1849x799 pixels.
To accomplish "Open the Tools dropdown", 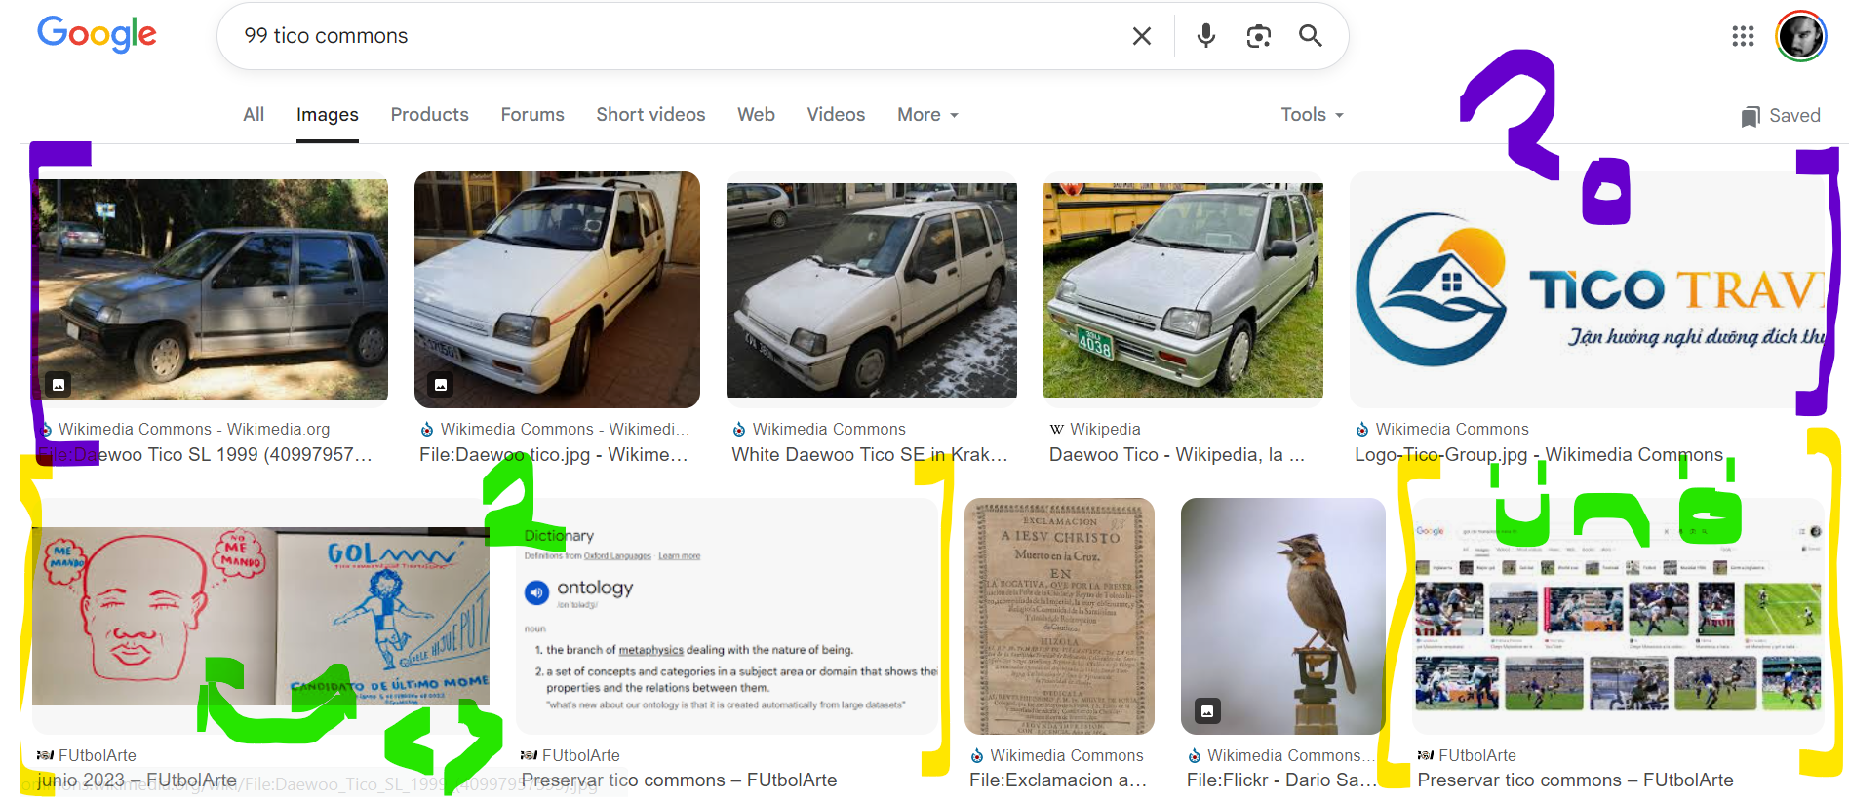I will pos(1312,115).
